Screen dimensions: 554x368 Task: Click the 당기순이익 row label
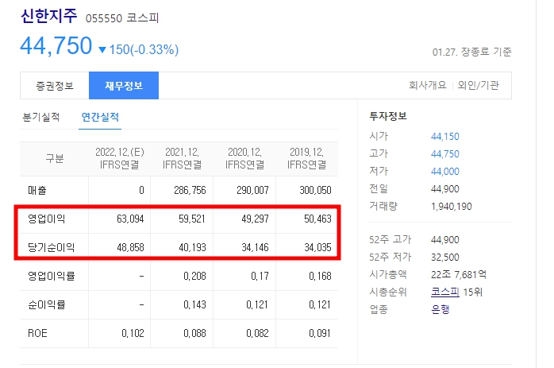point(52,247)
